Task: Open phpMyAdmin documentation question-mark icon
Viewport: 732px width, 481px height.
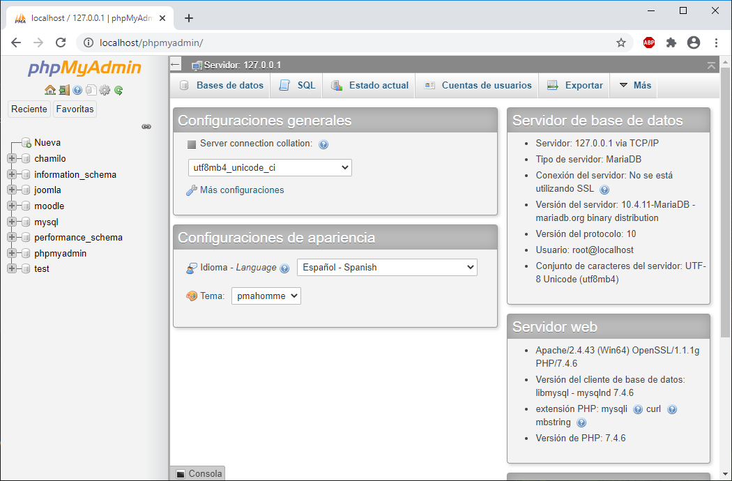Action: [x=77, y=91]
